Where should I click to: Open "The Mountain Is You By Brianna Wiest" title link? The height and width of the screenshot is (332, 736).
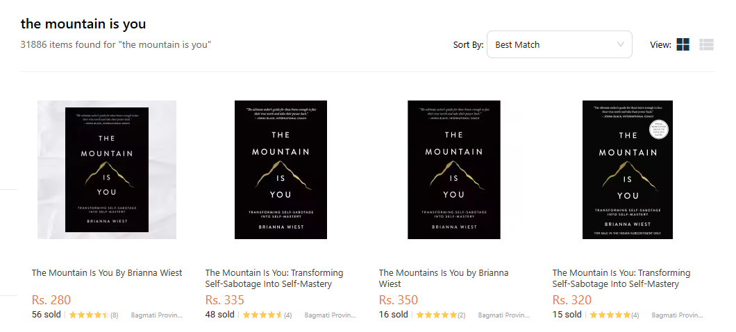click(107, 272)
